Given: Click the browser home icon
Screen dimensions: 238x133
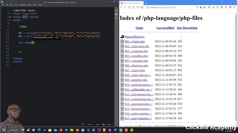Looking at the screenshot, I should point(134,7).
